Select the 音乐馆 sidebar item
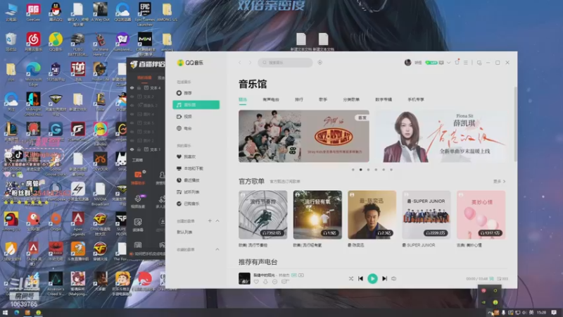 pos(196,104)
